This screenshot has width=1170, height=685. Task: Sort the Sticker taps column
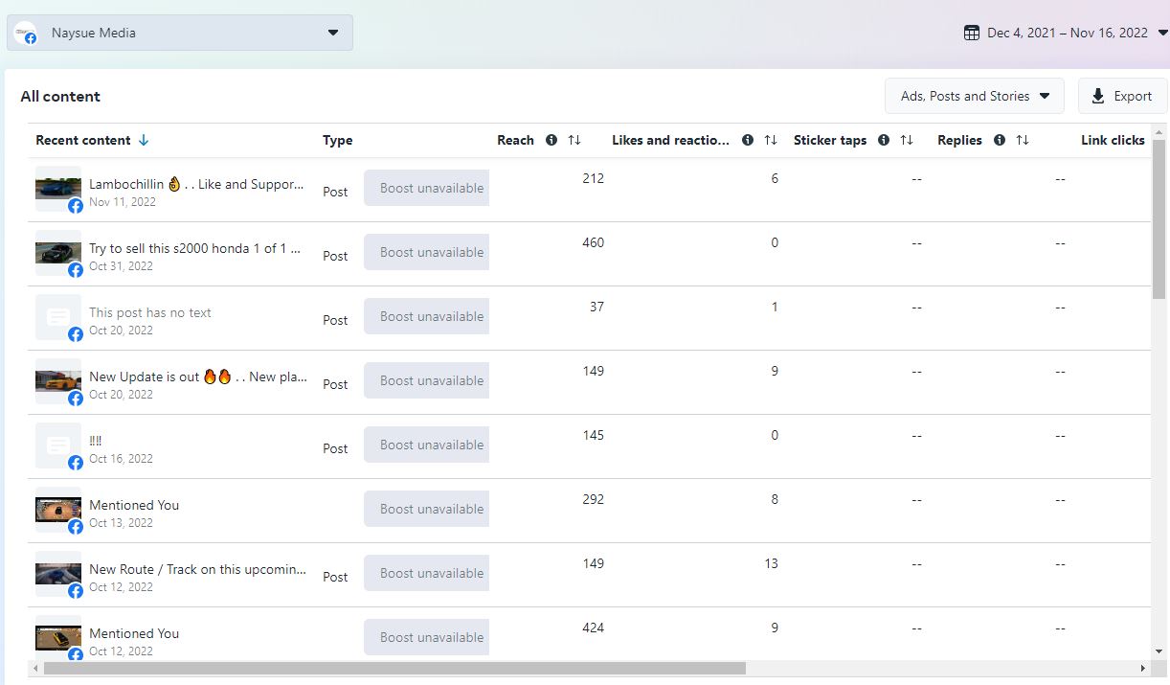[907, 140]
